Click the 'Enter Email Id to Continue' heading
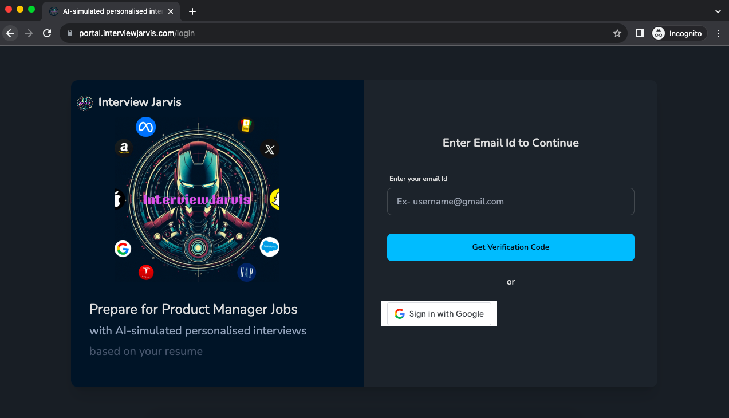The height and width of the screenshot is (418, 729). [x=511, y=143]
